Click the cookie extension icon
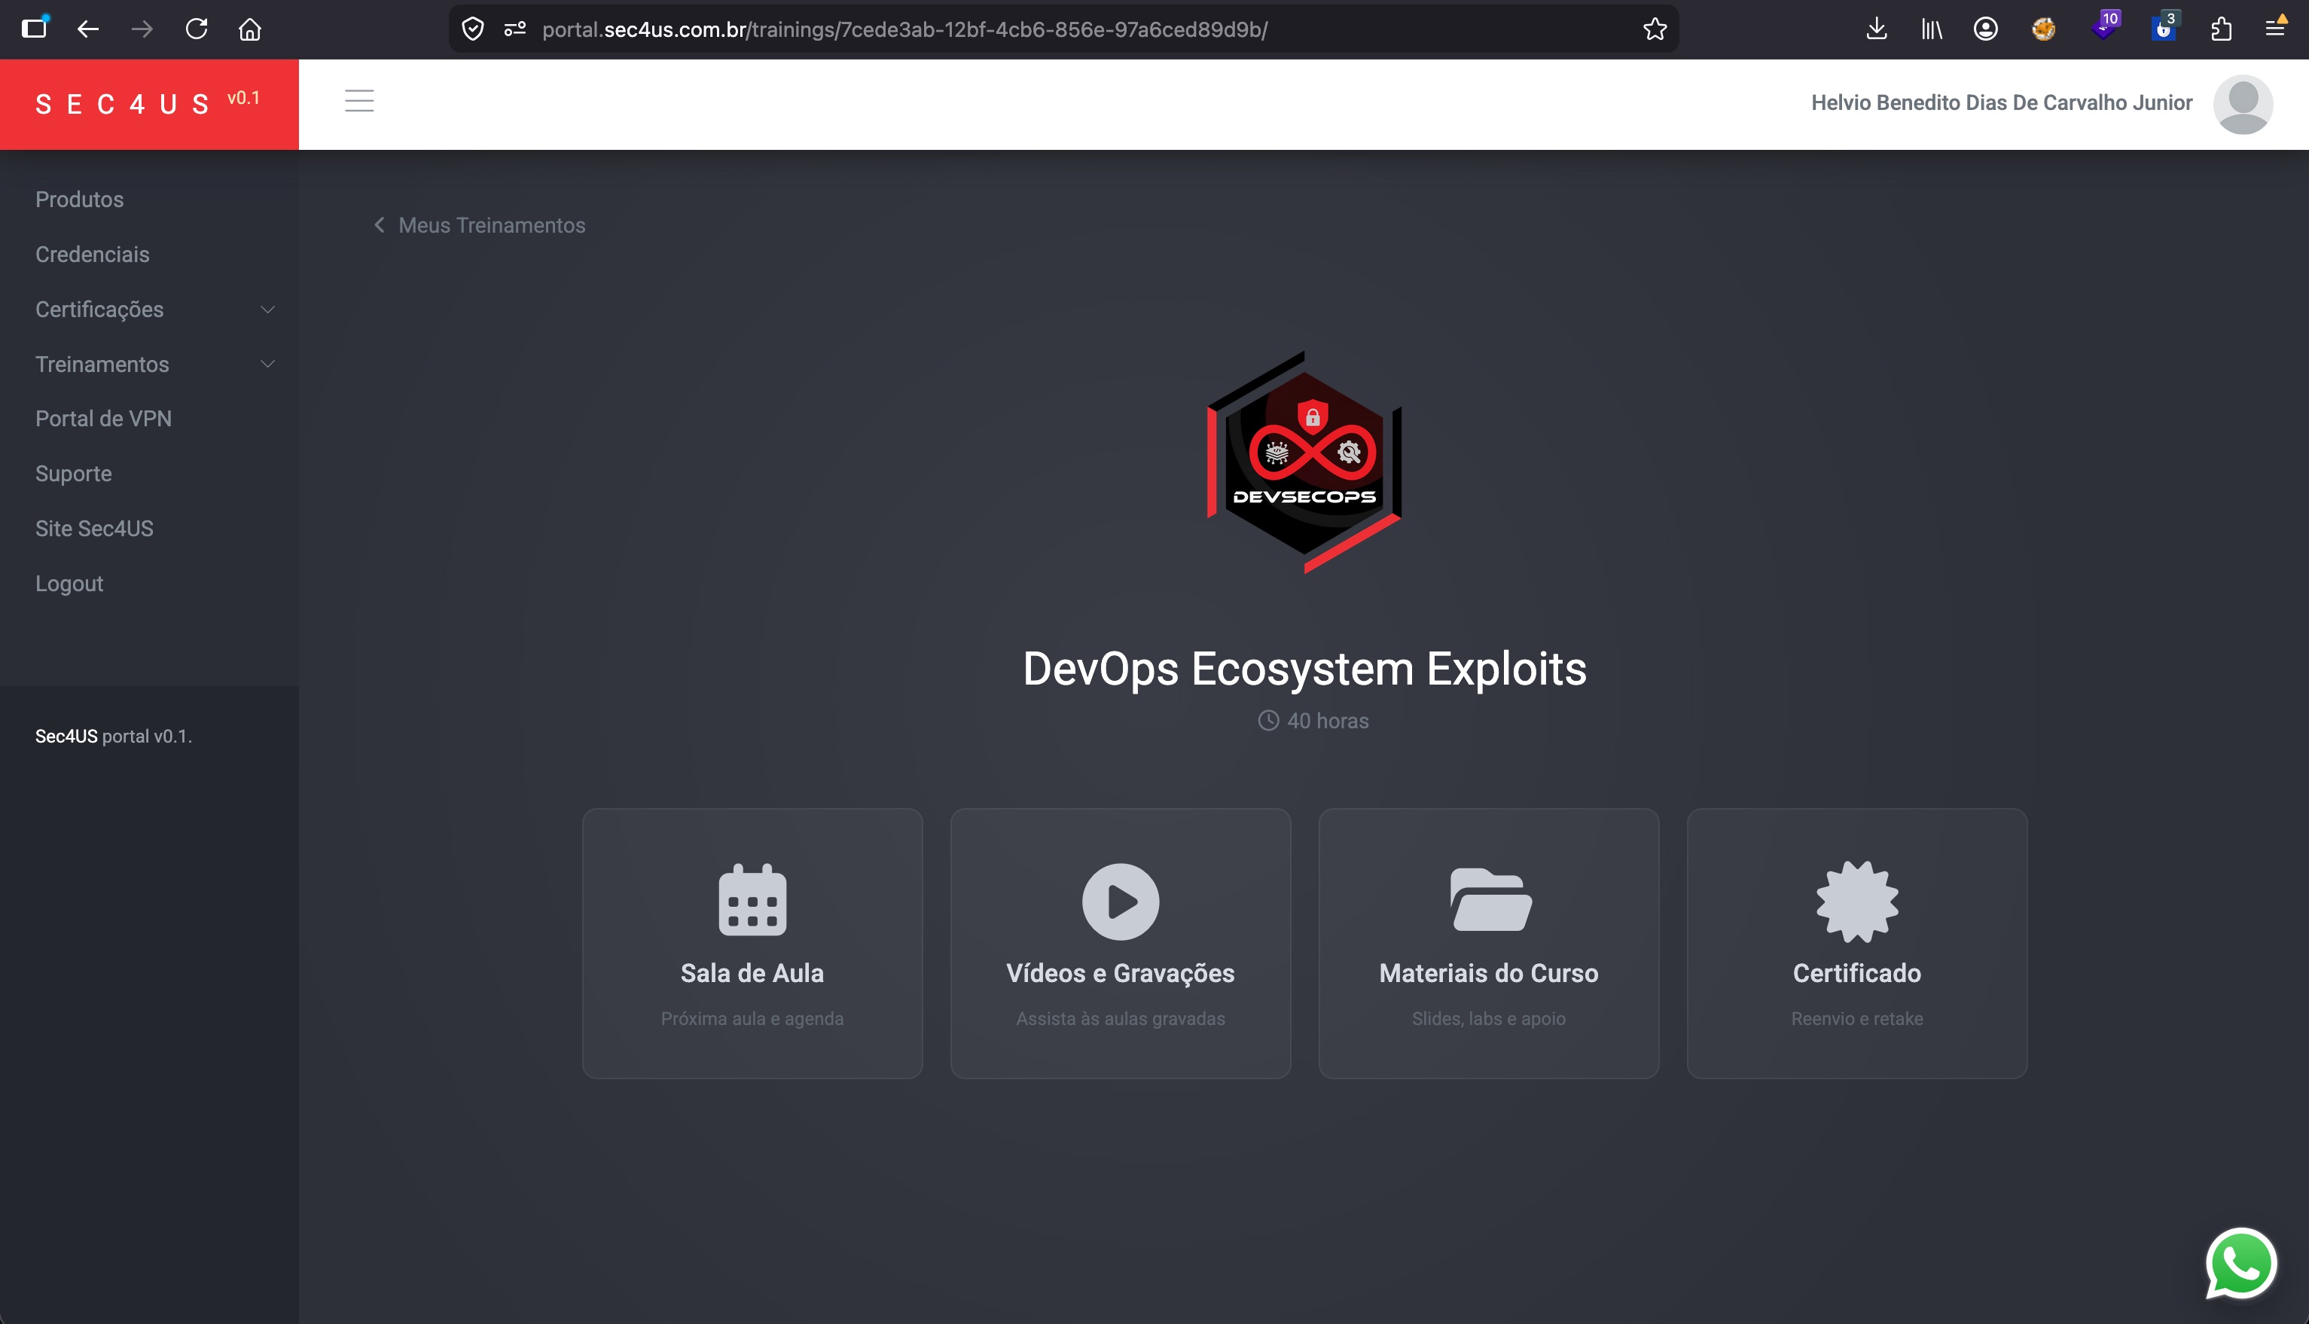 pyautogui.click(x=2044, y=29)
